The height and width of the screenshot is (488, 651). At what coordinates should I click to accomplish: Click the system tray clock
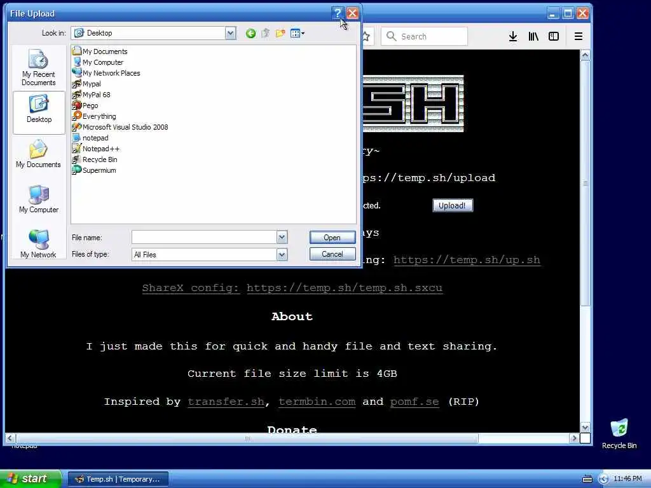pos(627,479)
